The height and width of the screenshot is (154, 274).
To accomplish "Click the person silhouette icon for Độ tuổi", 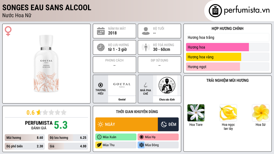I will [x=146, y=31].
